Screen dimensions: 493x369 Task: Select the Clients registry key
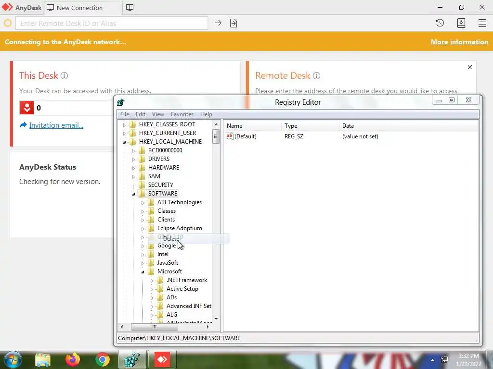[x=166, y=220]
